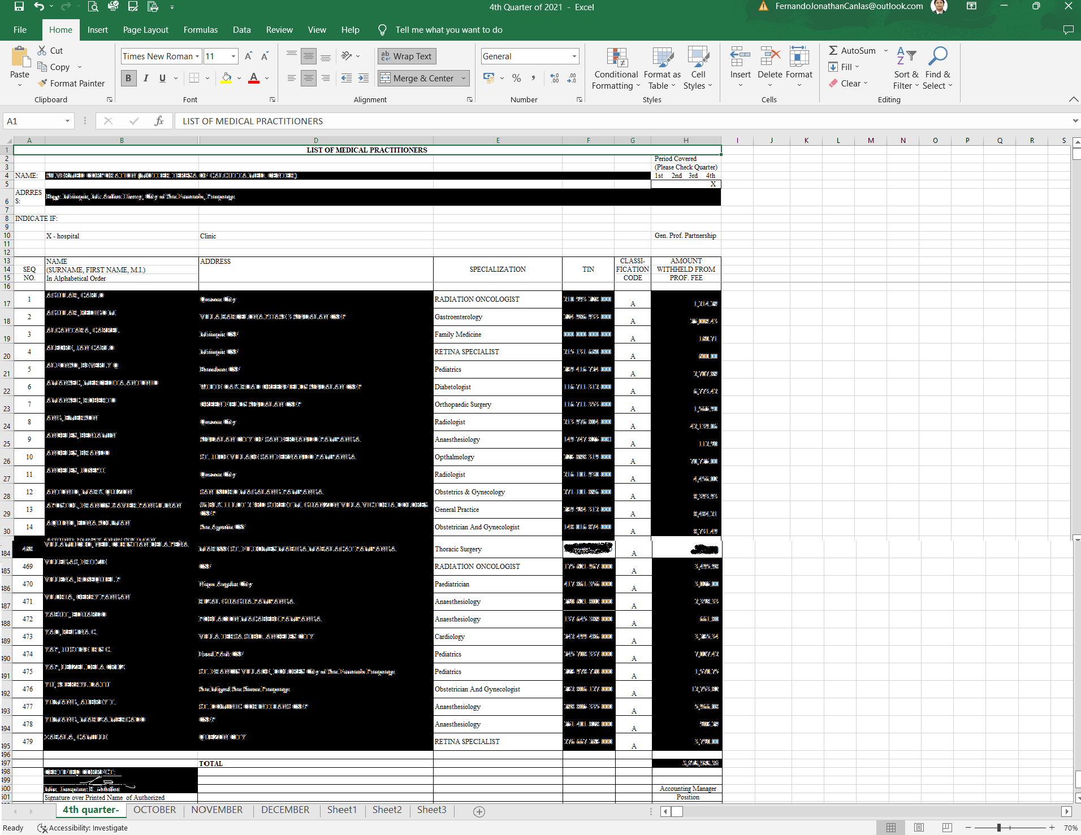1081x835 pixels.
Task: Toggle Center horizontal alignment
Action: (x=309, y=78)
